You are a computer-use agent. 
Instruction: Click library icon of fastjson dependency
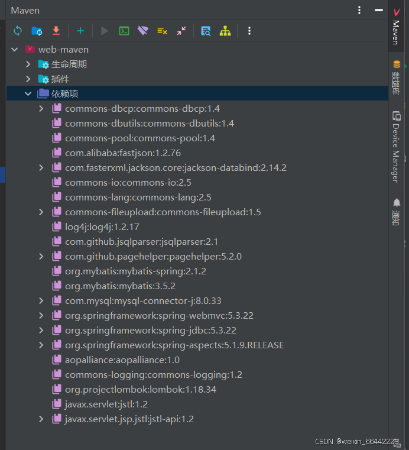pos(57,153)
